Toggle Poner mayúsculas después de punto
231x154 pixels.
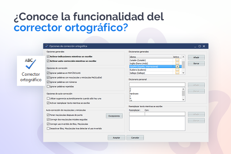click(x=48, y=115)
